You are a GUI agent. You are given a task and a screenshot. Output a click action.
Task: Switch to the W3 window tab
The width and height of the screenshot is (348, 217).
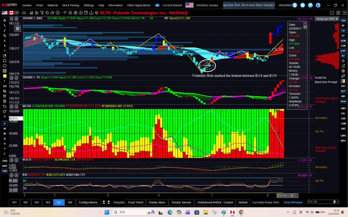(x=37, y=202)
